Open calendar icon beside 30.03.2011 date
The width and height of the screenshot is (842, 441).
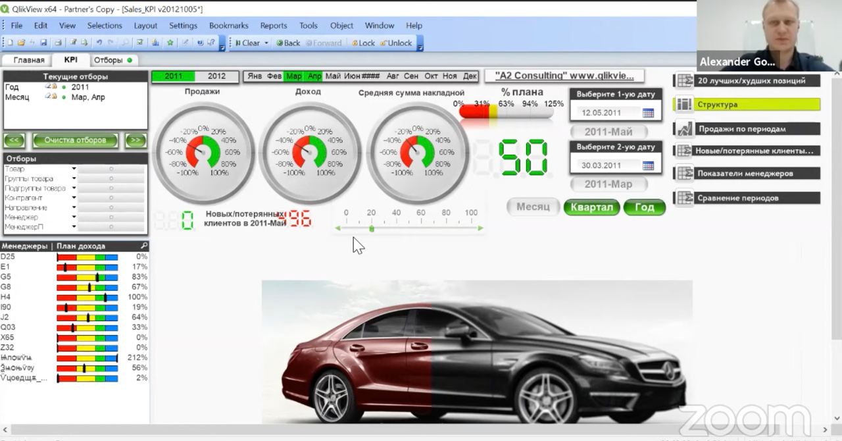[x=648, y=165]
